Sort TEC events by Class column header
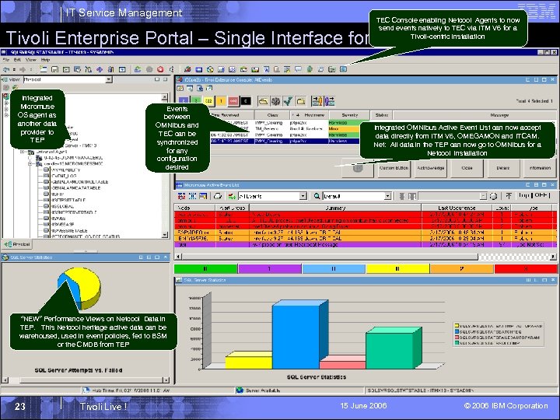The width and height of the screenshot is (560, 420). (272, 115)
